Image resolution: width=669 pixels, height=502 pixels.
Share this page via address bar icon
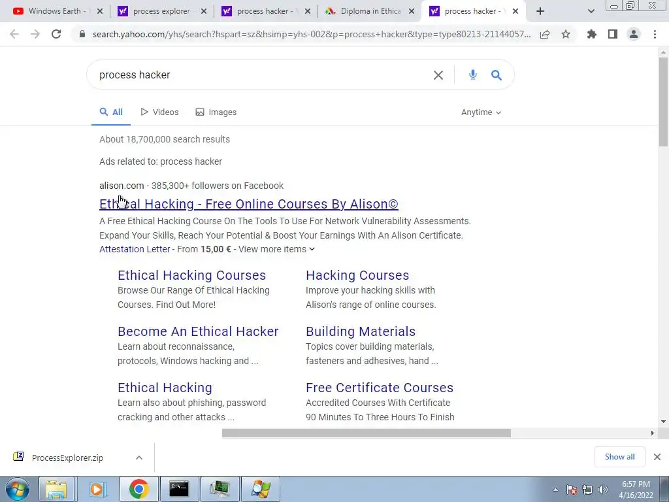pos(545,34)
